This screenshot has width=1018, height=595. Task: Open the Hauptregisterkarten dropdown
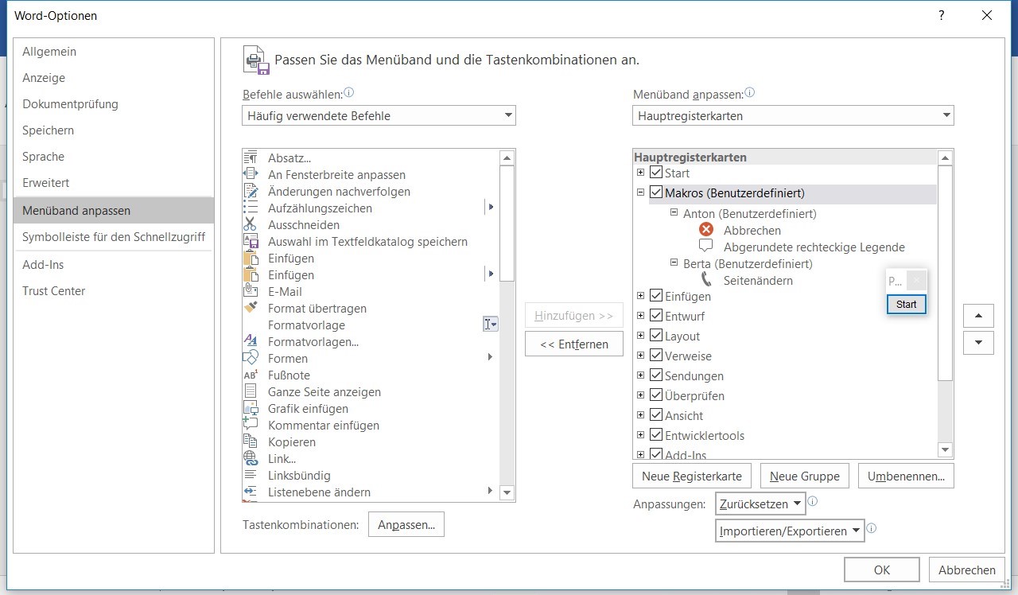point(794,115)
